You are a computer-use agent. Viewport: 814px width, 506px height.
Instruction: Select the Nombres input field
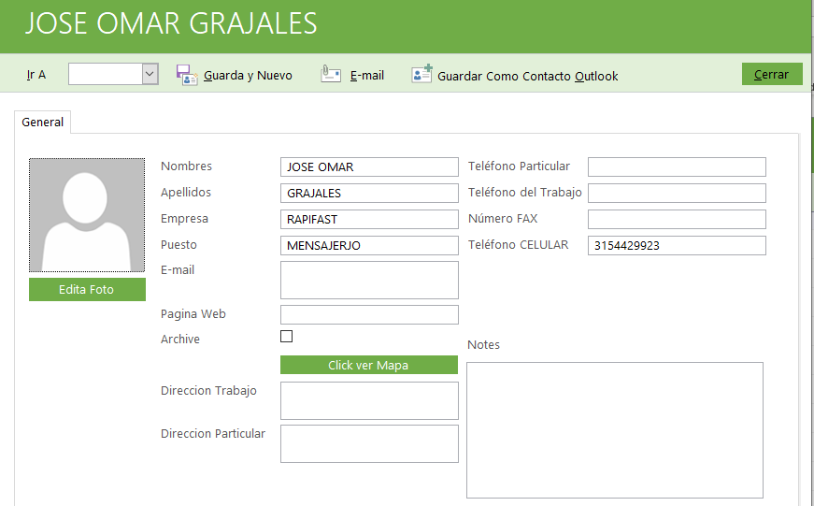coord(368,167)
